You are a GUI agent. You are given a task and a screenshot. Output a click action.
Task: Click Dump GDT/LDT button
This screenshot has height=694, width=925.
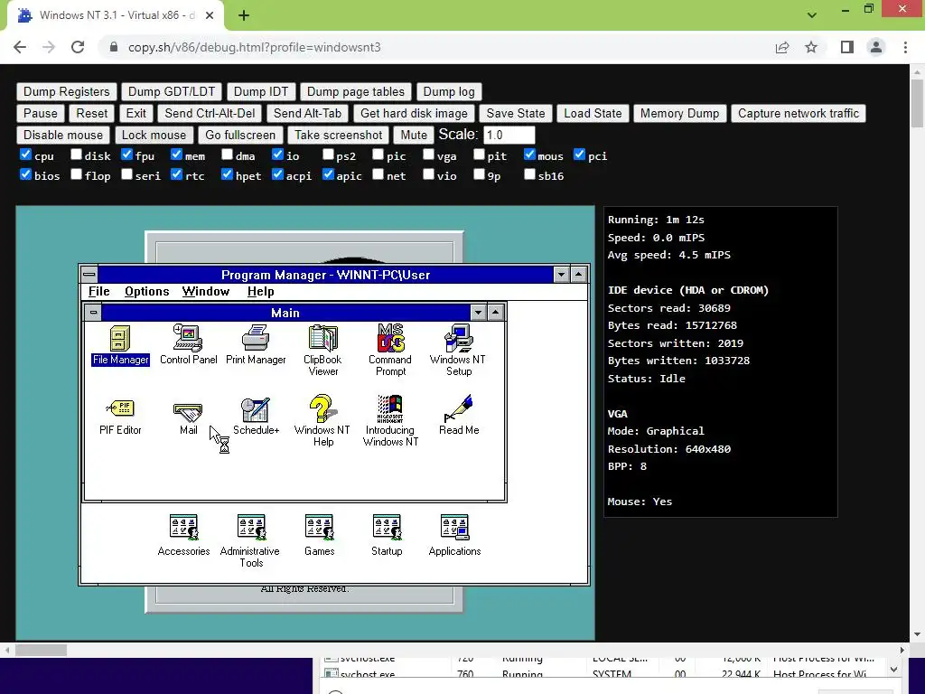pos(172,91)
